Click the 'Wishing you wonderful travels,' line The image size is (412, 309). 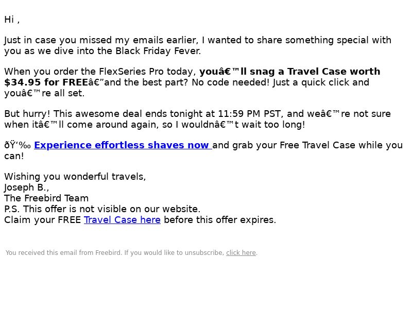[x=75, y=177]
